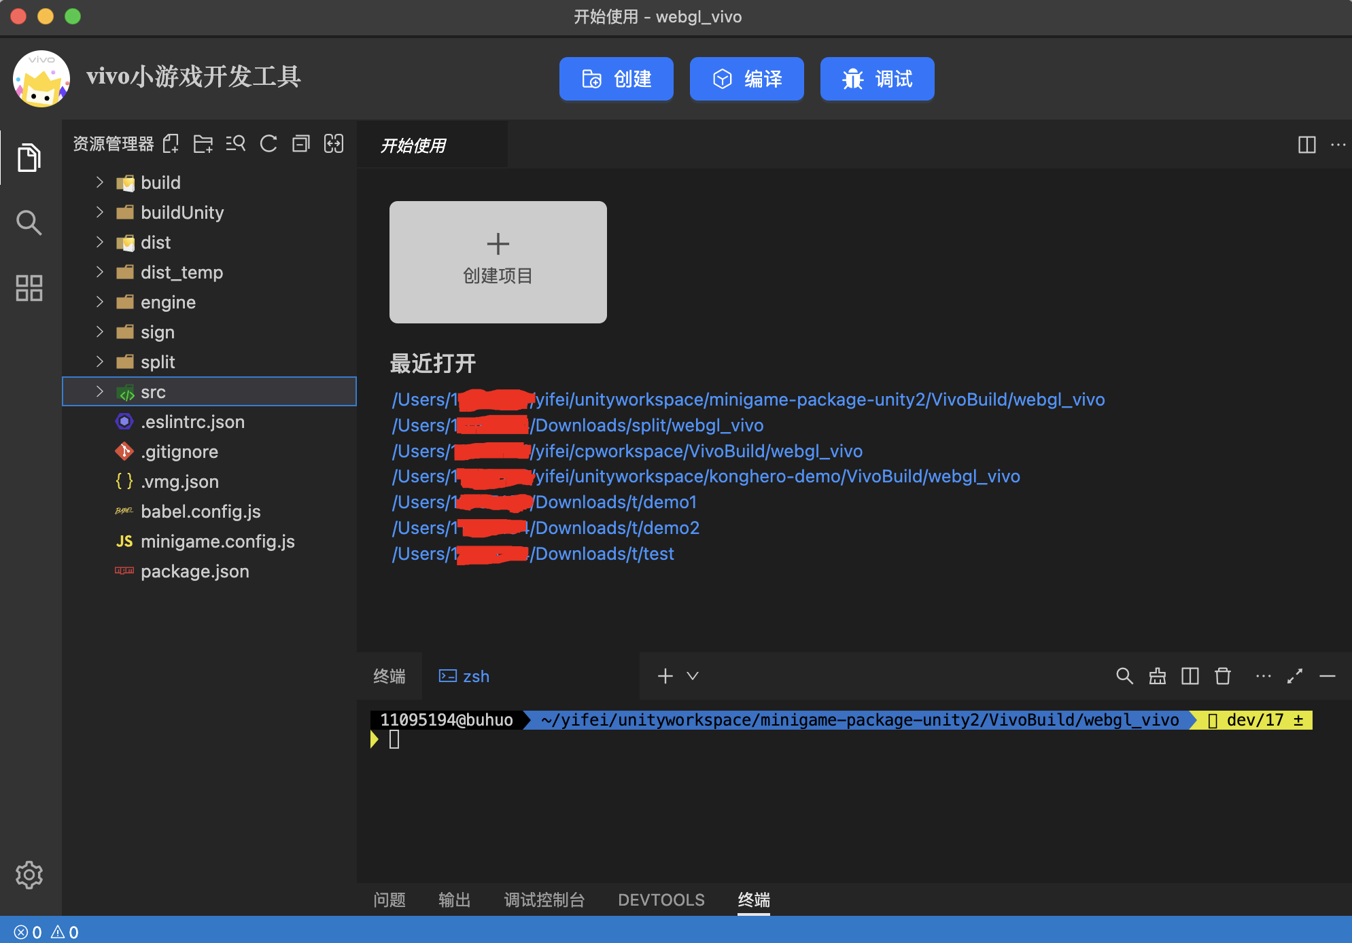Kill terminal with the trash icon
1352x943 pixels.
click(x=1222, y=676)
